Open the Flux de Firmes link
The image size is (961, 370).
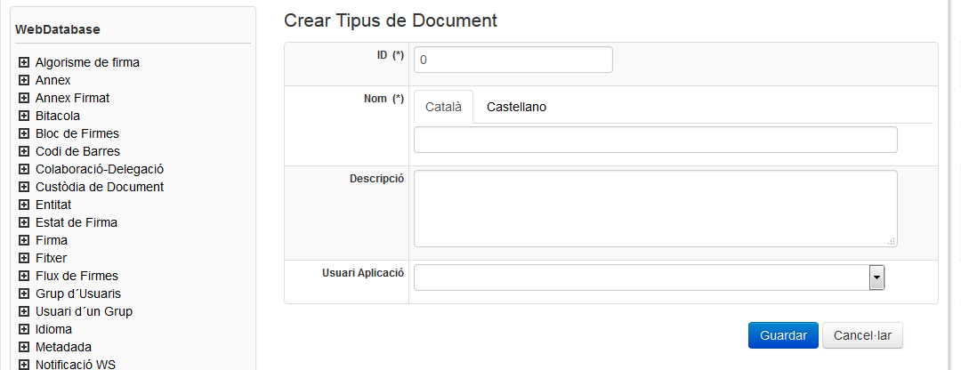(x=77, y=276)
